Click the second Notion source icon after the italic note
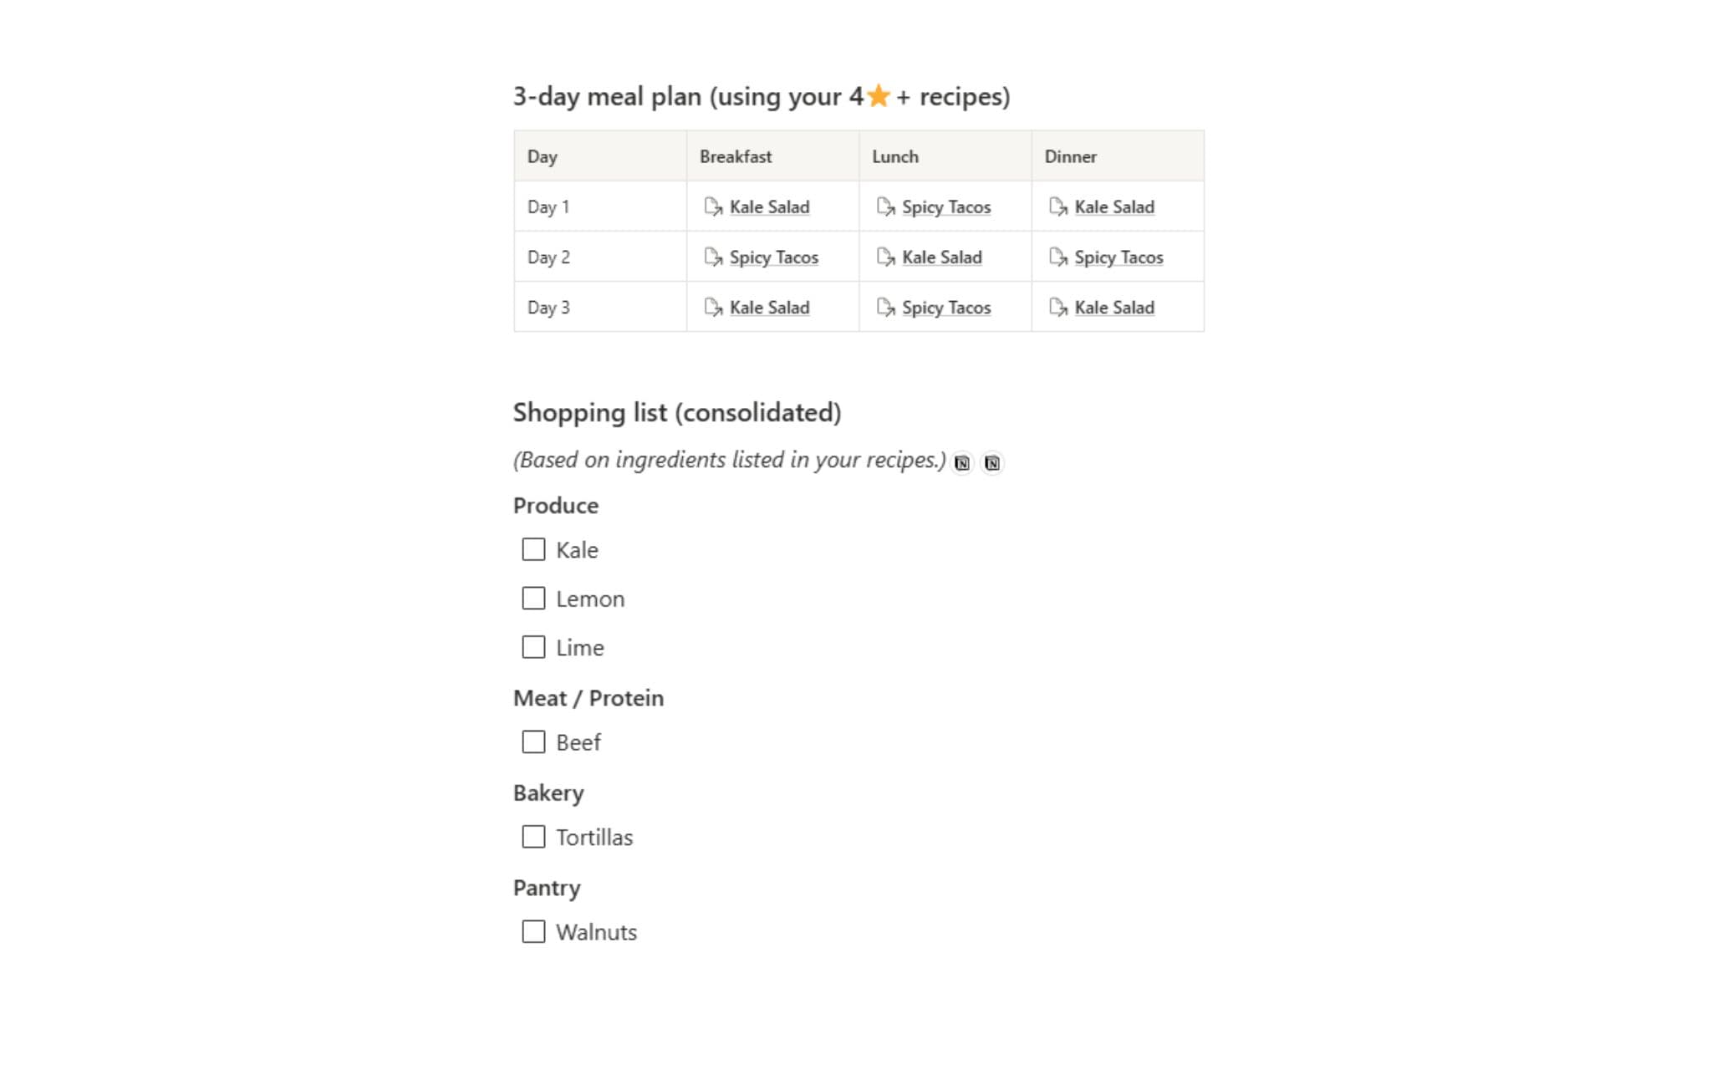The height and width of the screenshot is (1070, 1712). [992, 462]
